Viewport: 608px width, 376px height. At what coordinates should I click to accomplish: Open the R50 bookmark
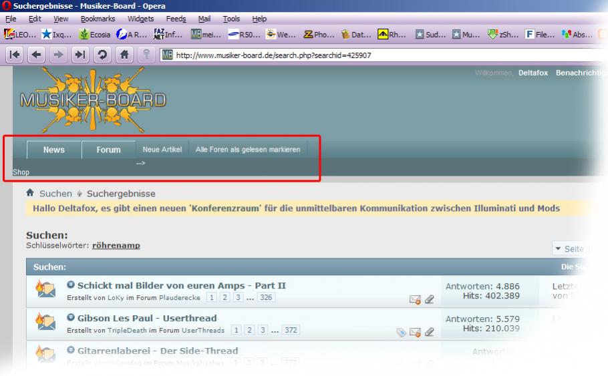tap(244, 35)
